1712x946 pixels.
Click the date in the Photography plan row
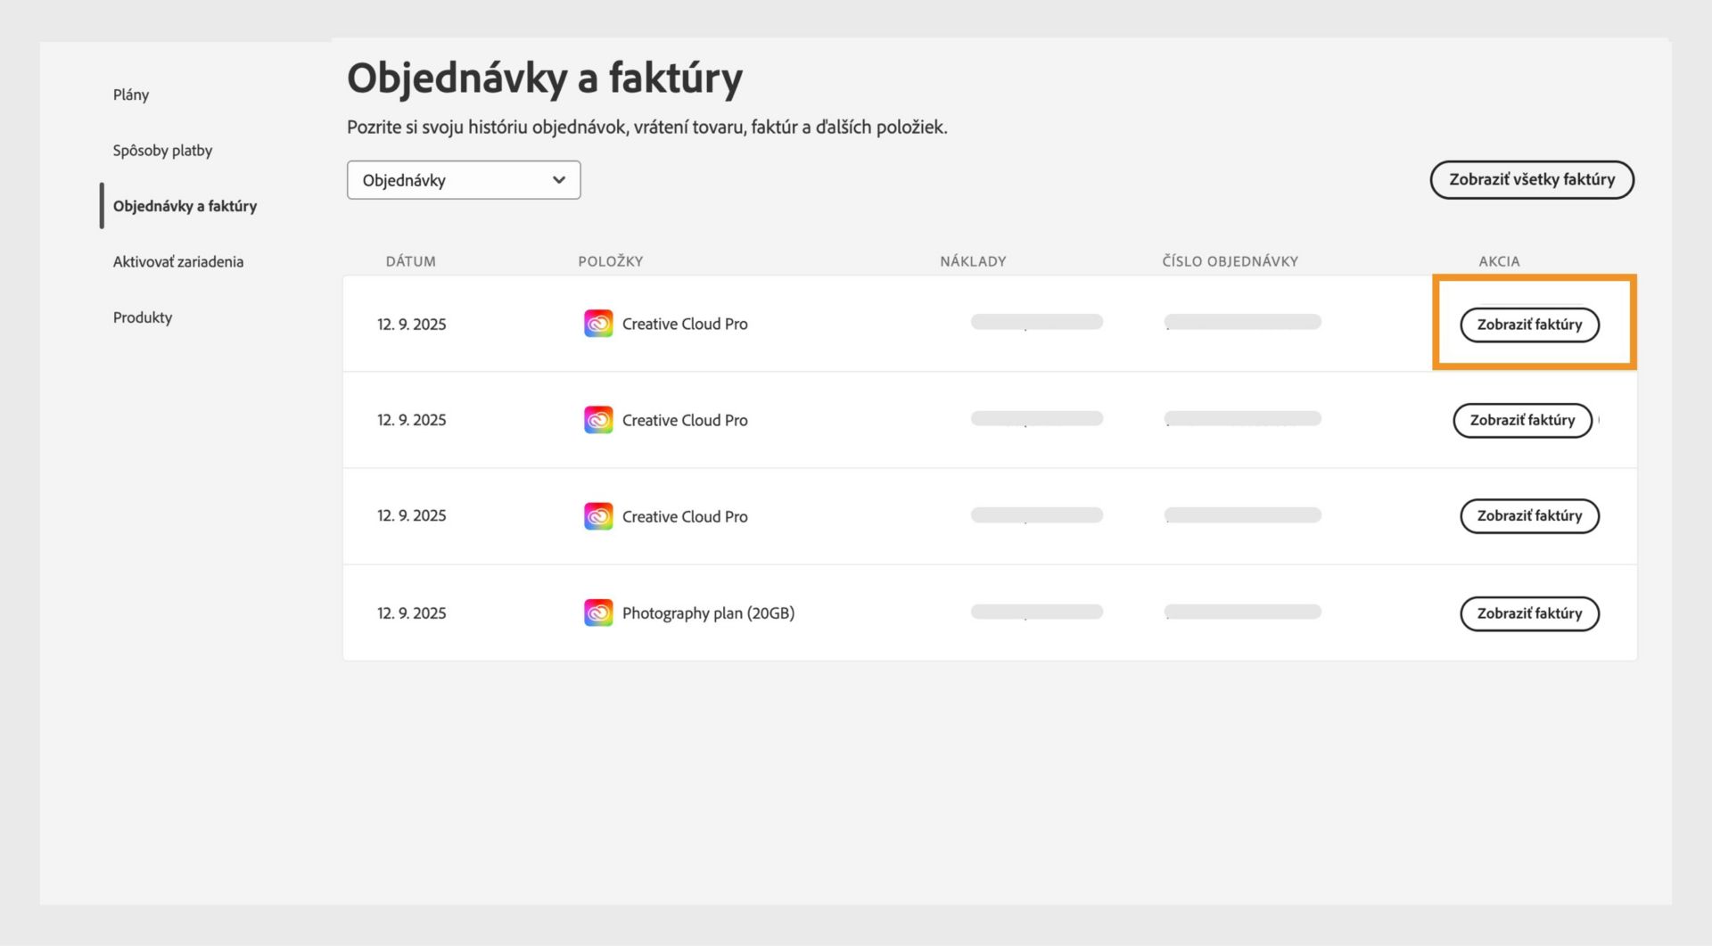point(411,613)
